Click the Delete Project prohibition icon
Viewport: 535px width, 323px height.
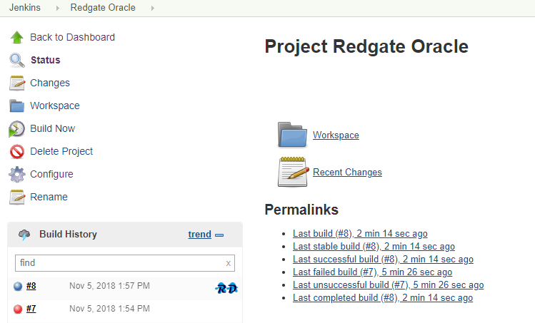(x=17, y=151)
